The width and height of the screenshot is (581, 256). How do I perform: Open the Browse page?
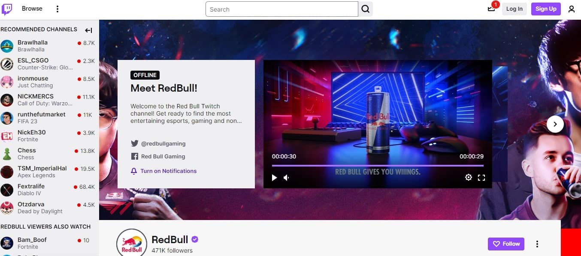coord(32,9)
